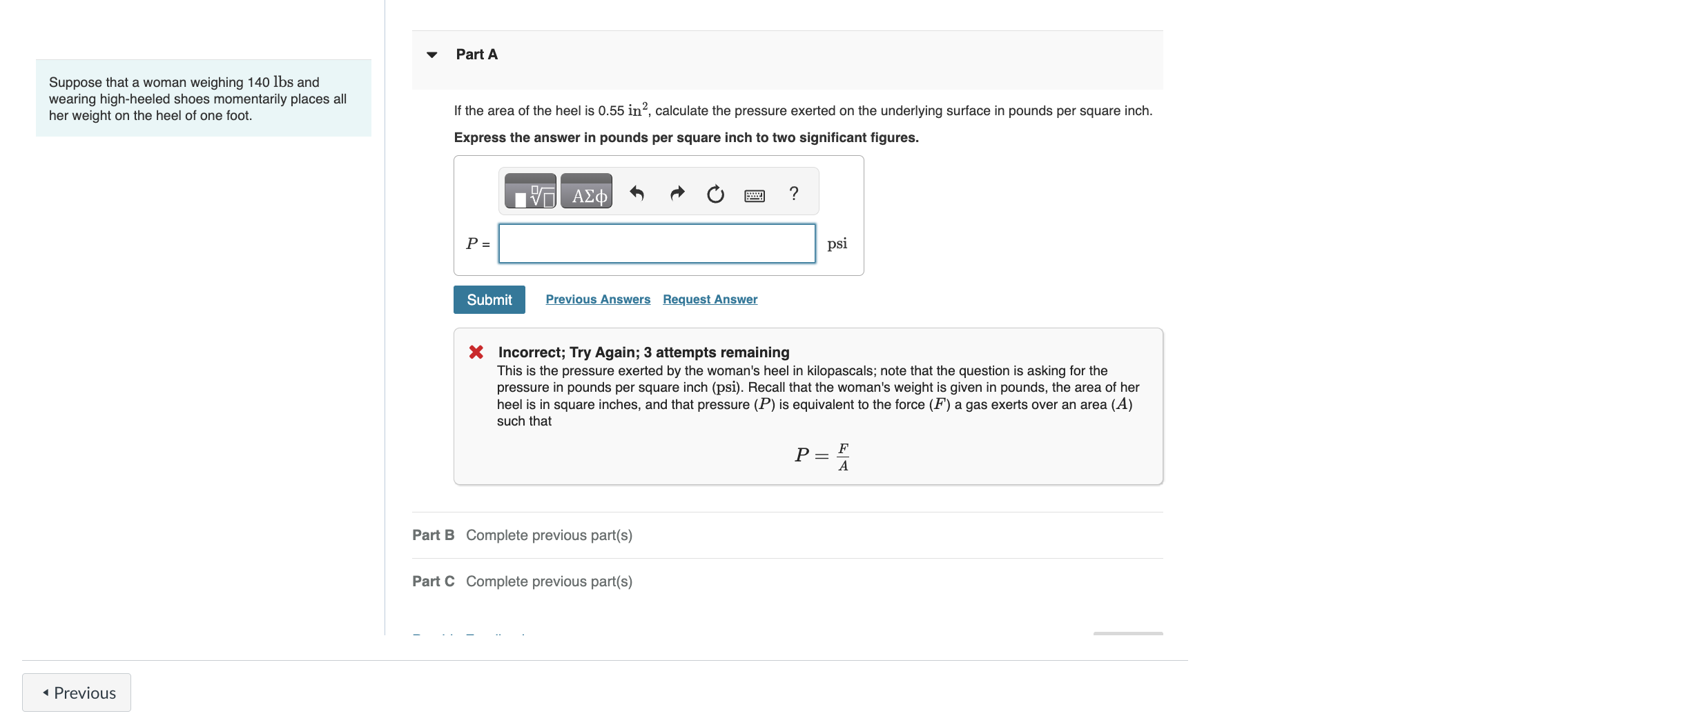1699x727 pixels.
Task: Undo the last answer edit
Action: pyautogui.click(x=637, y=192)
